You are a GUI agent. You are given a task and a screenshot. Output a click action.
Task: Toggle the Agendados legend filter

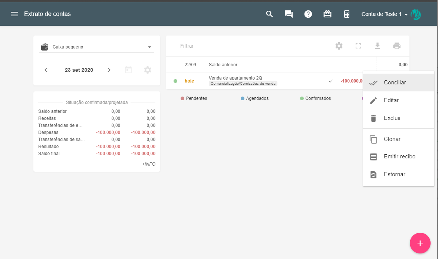254,98
